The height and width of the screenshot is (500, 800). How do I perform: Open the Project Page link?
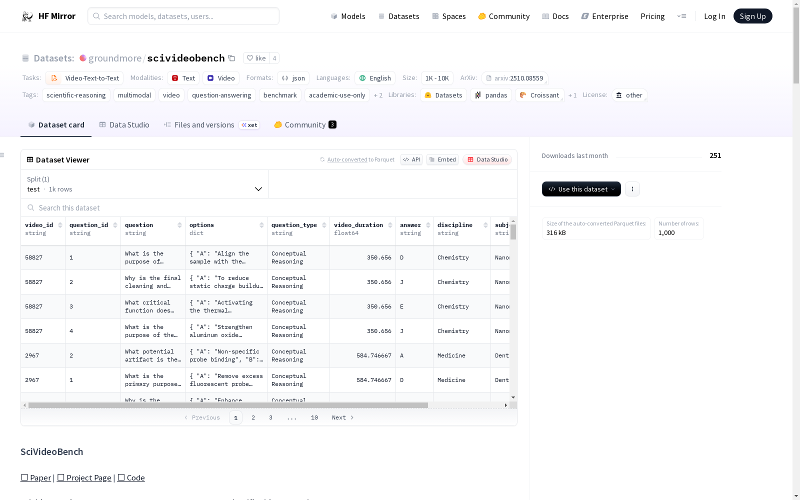coord(84,477)
